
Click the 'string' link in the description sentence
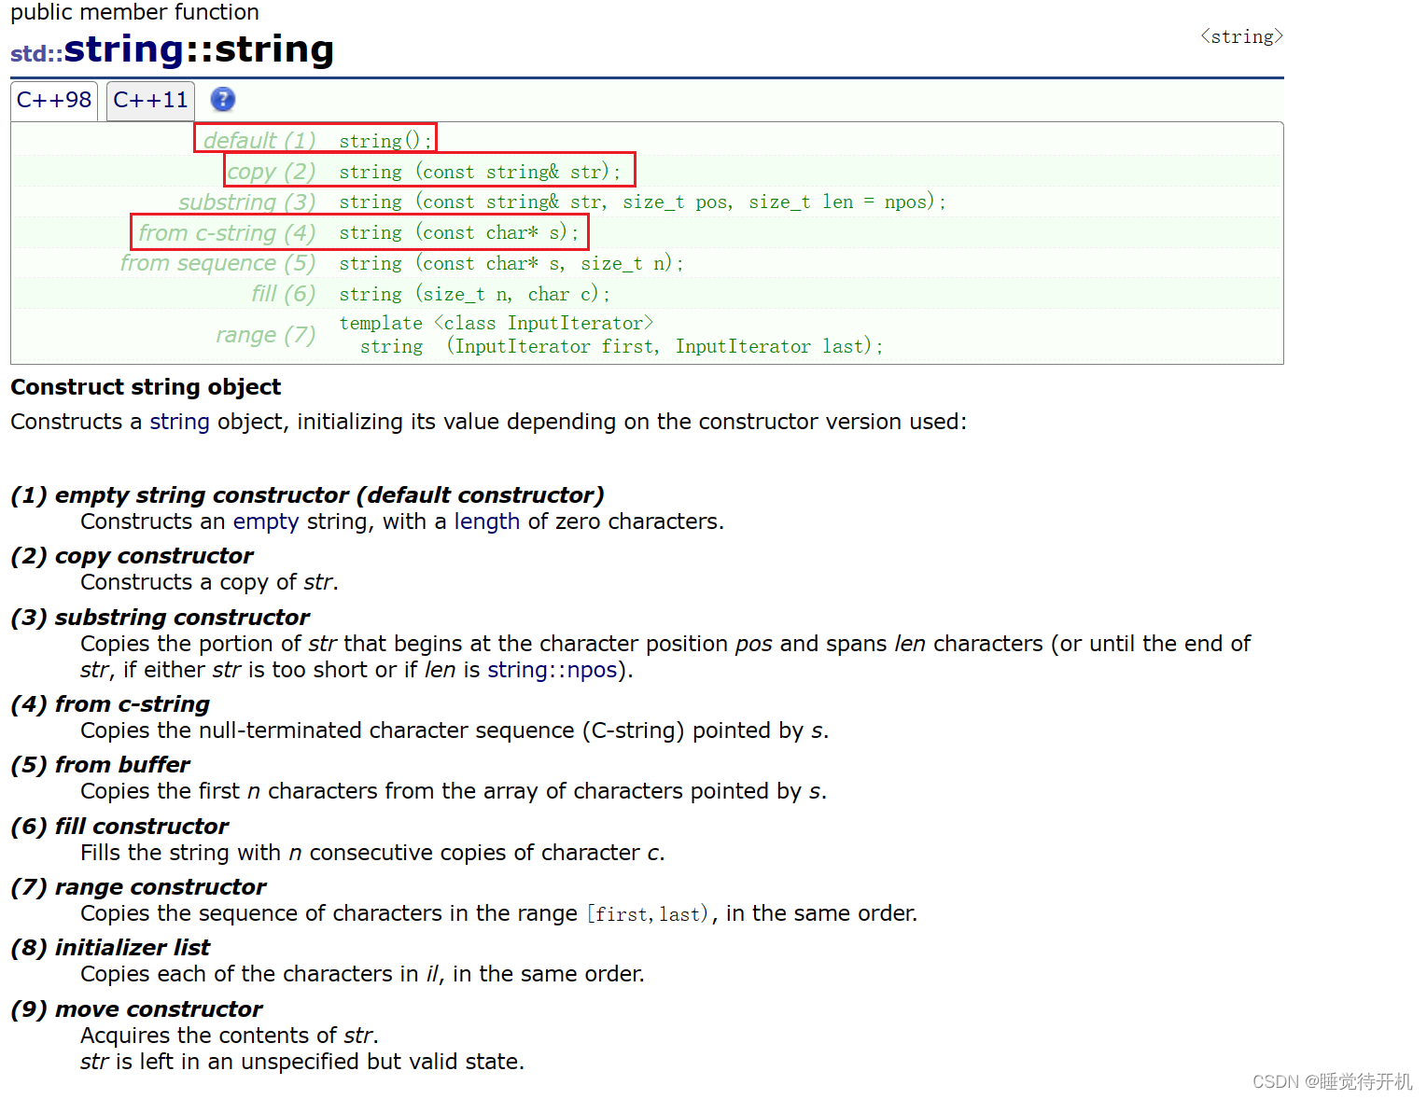pos(179,422)
